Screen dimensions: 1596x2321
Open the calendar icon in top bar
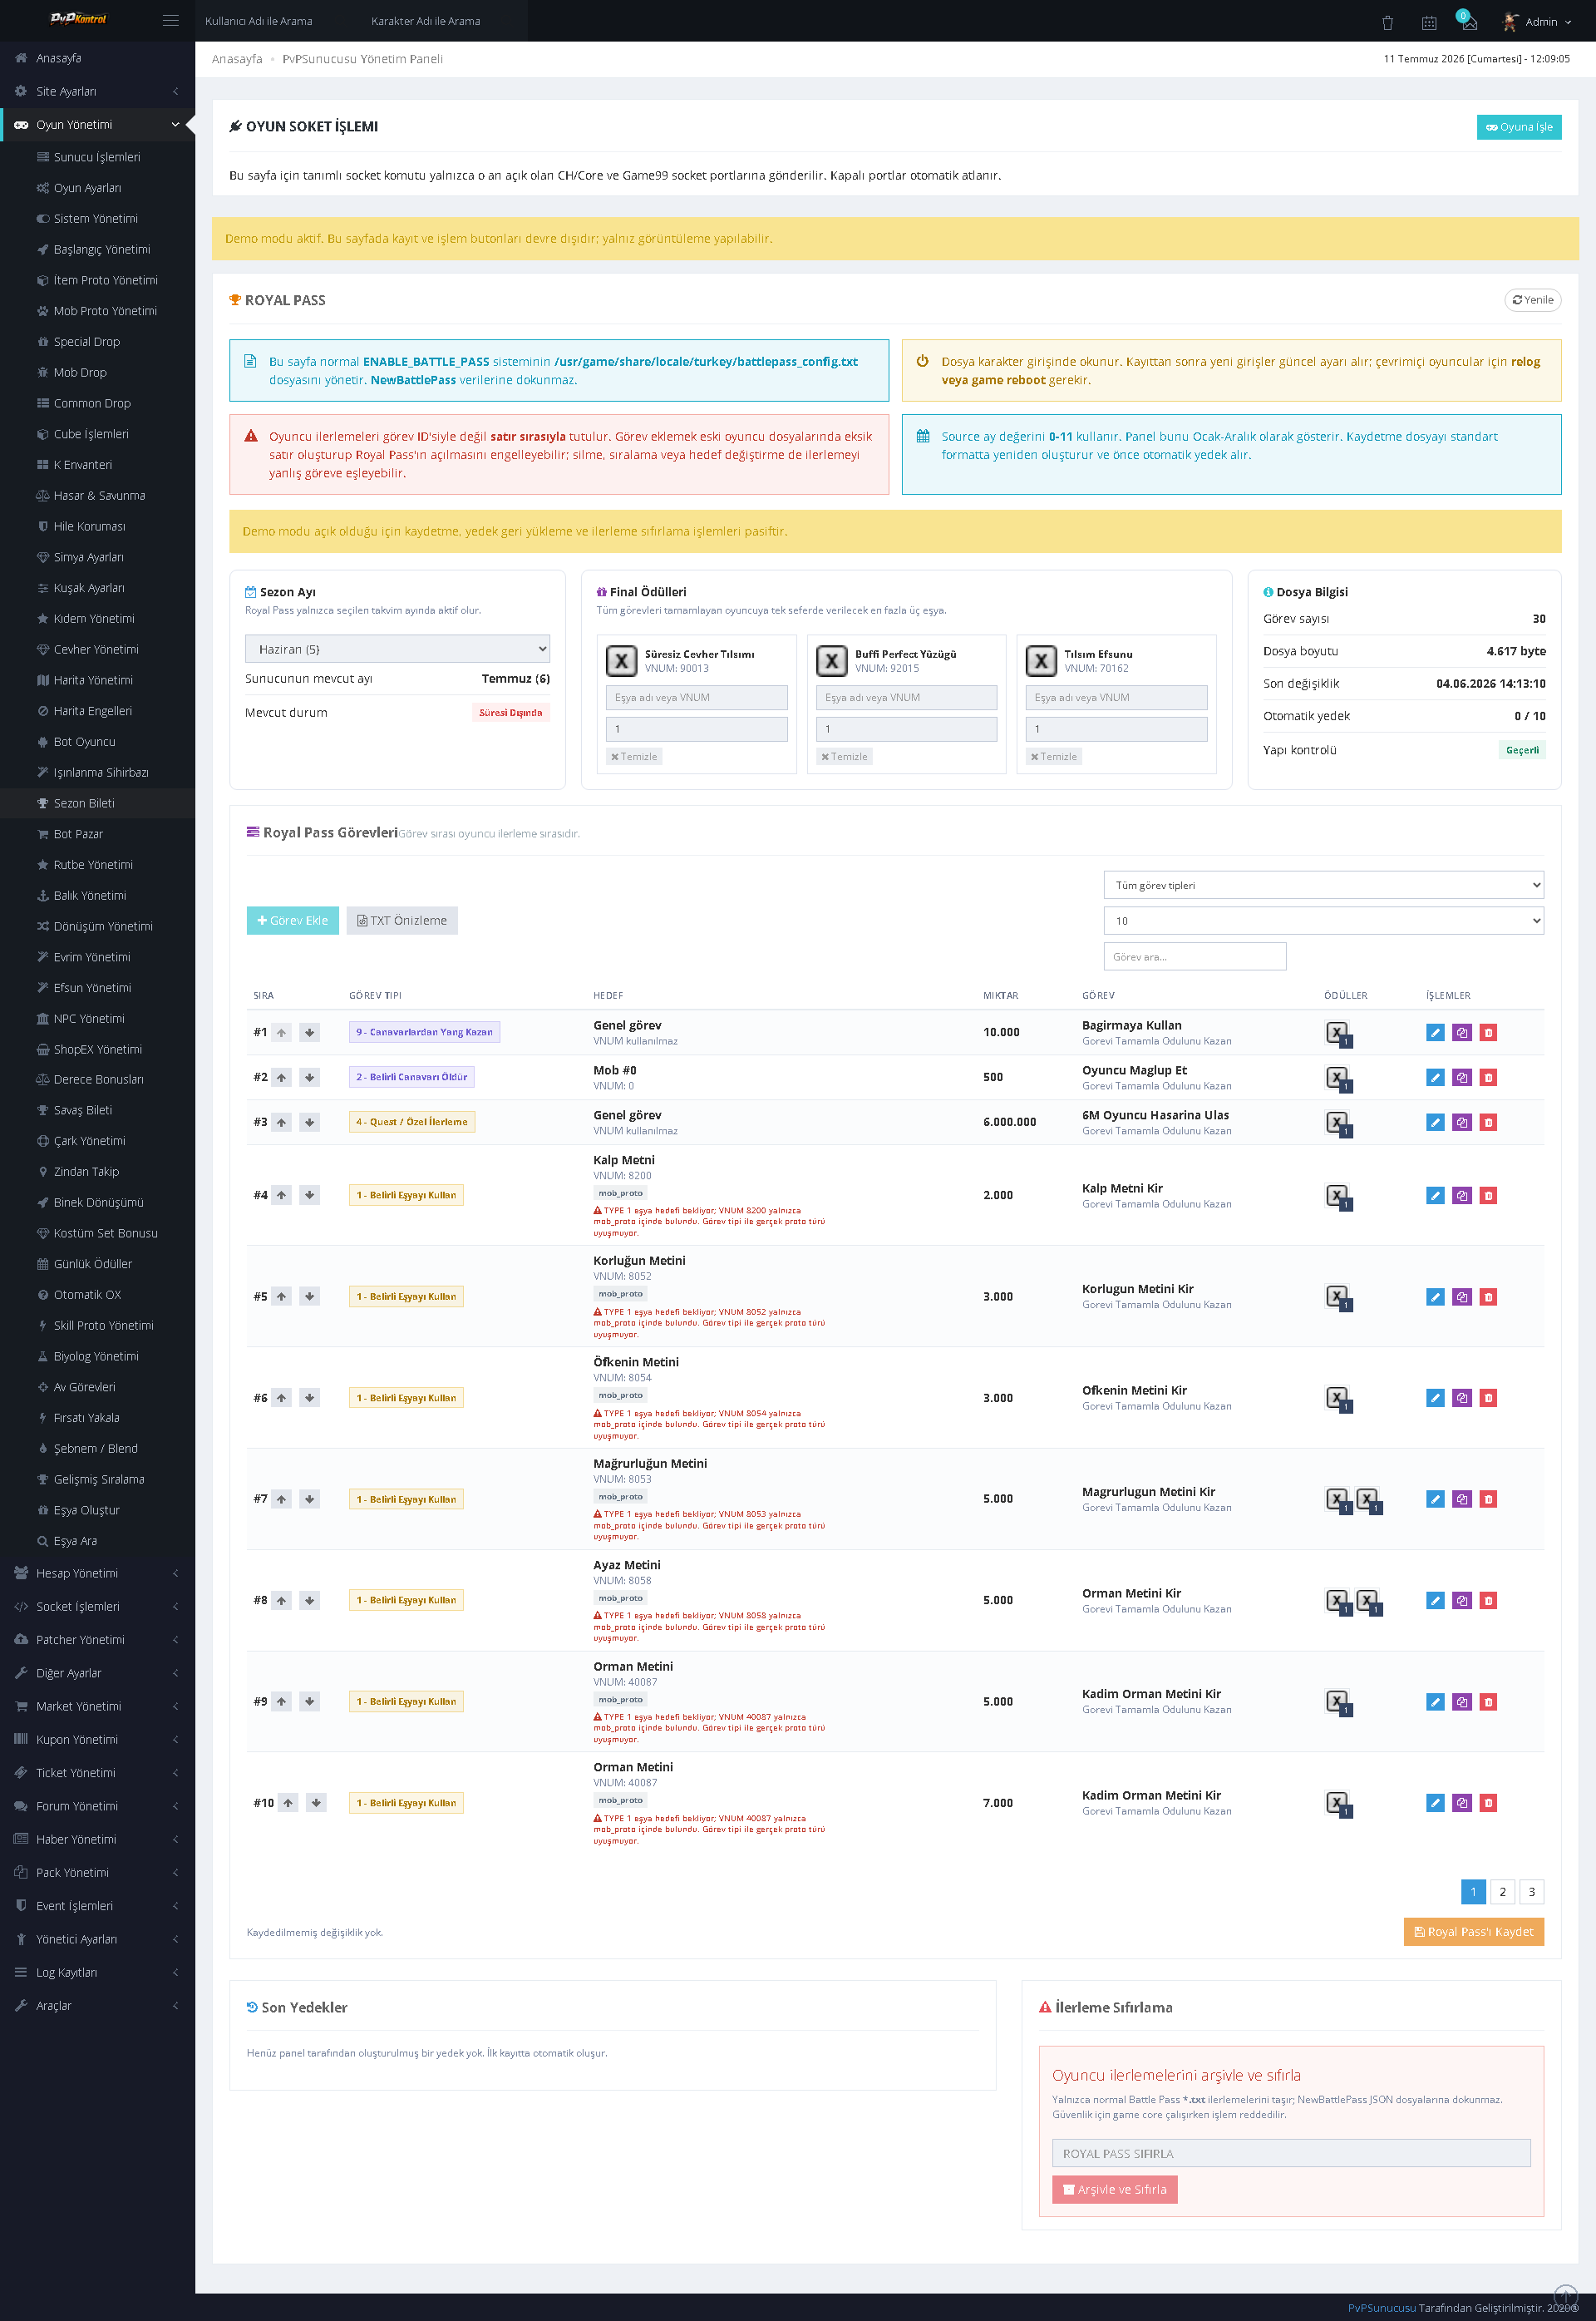point(1429,22)
